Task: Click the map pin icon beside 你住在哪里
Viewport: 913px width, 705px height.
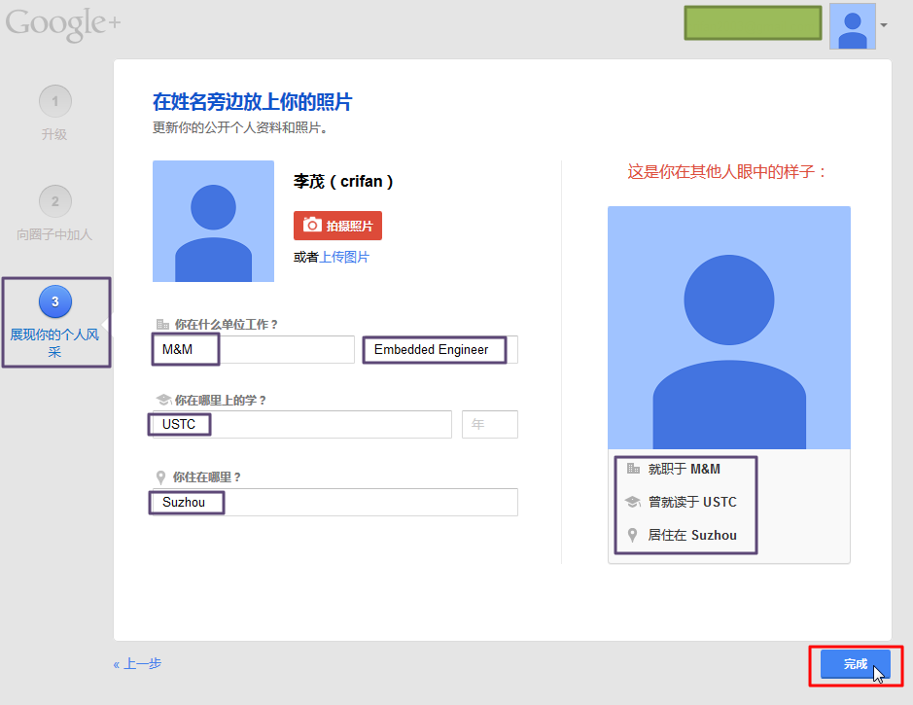Action: pos(160,477)
